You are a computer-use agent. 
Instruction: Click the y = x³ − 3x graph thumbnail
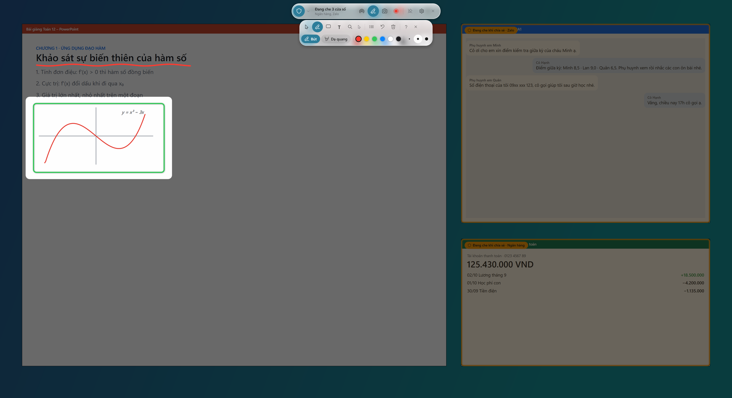coord(99,138)
